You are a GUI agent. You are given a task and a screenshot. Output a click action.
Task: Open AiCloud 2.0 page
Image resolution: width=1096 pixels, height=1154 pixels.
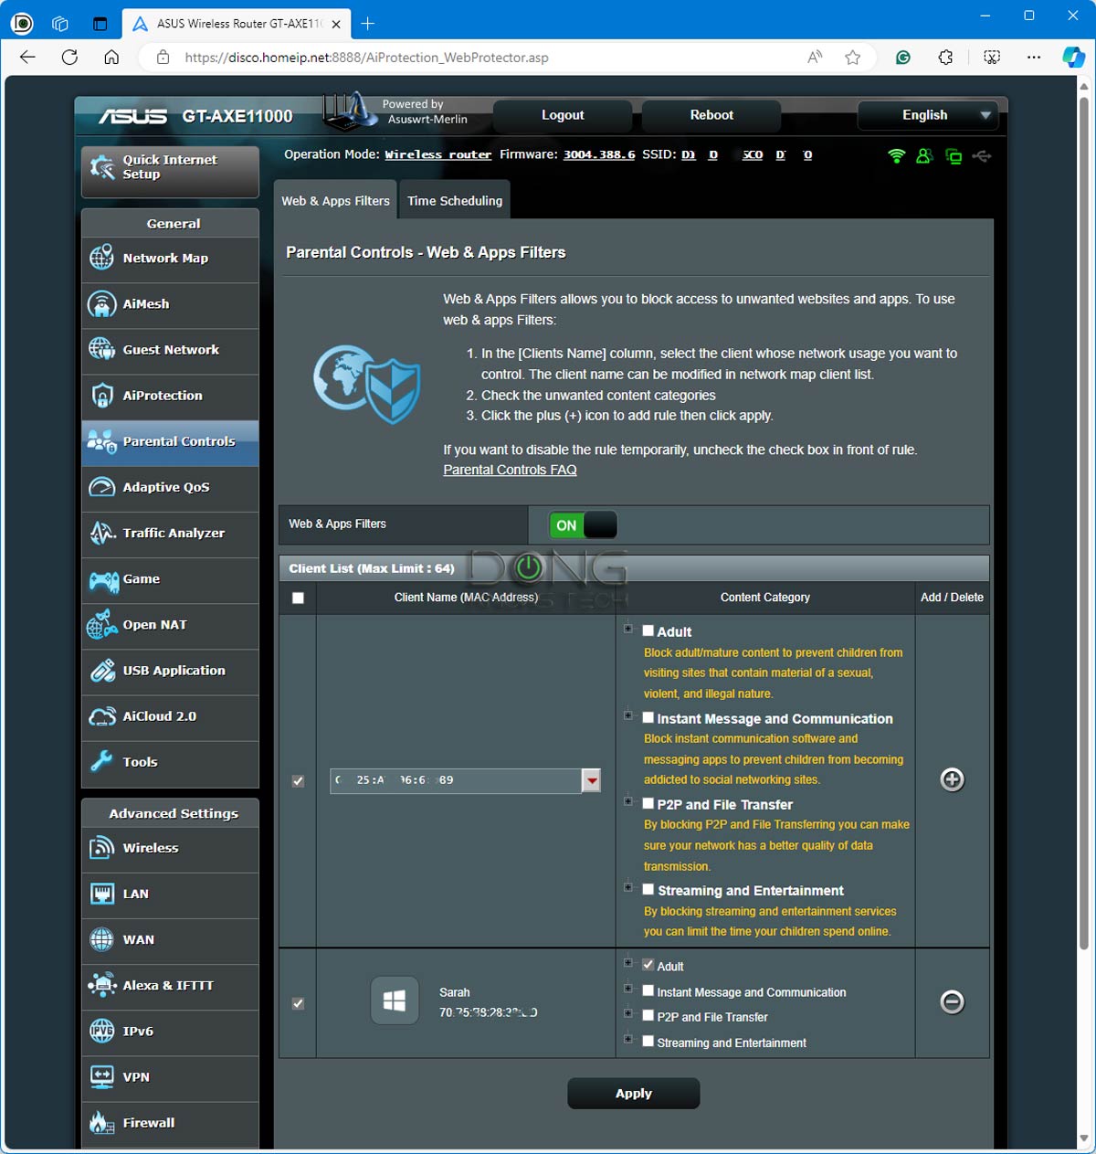click(170, 716)
